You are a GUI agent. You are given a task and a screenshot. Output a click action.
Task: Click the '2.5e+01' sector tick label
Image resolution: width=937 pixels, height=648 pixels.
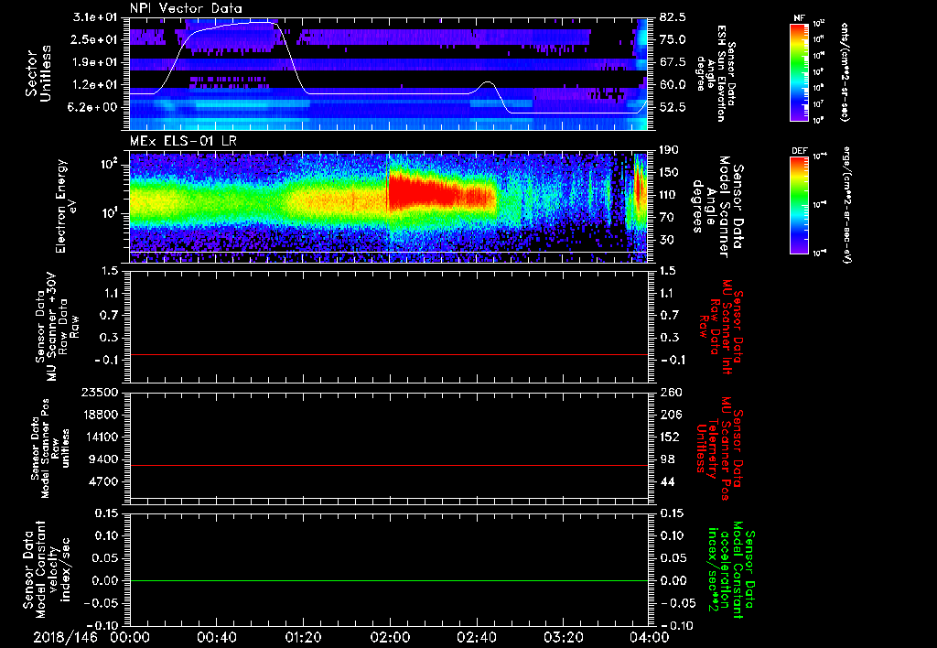pyautogui.click(x=95, y=39)
